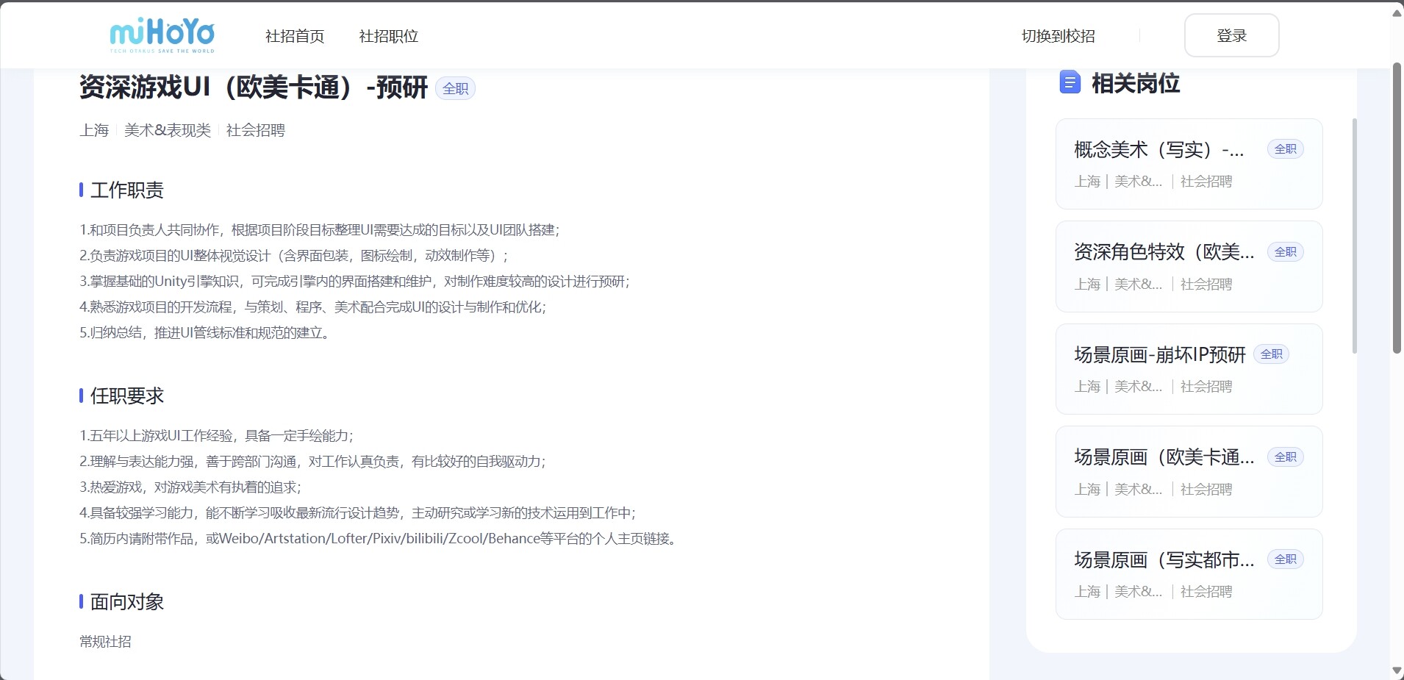
Task: Click 全职 tag on 场景原画（写实都市 card
Action: (x=1285, y=559)
